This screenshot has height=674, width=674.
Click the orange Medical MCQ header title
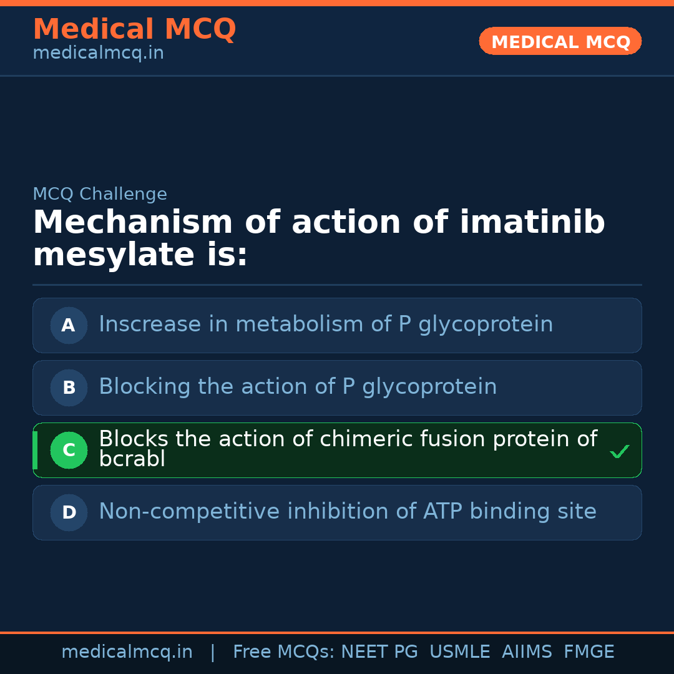[134, 29]
